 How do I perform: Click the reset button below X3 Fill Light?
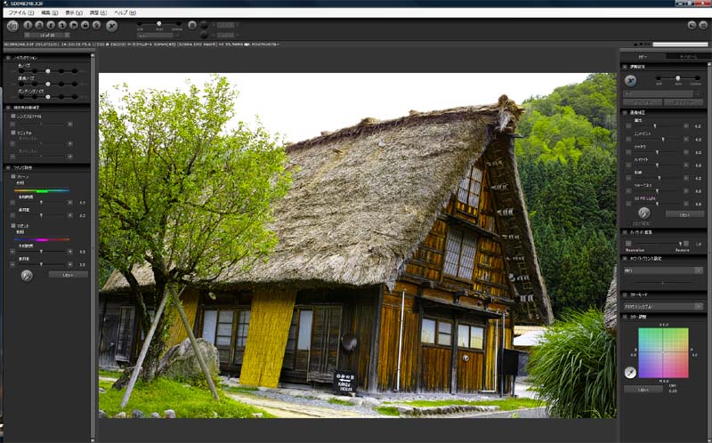coord(684,214)
